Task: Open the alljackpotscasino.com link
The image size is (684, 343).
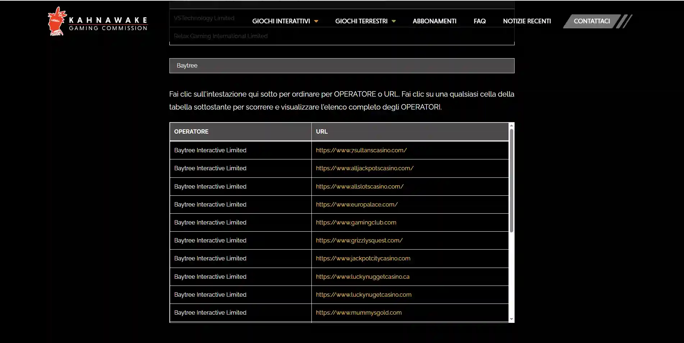Action: 365,168
